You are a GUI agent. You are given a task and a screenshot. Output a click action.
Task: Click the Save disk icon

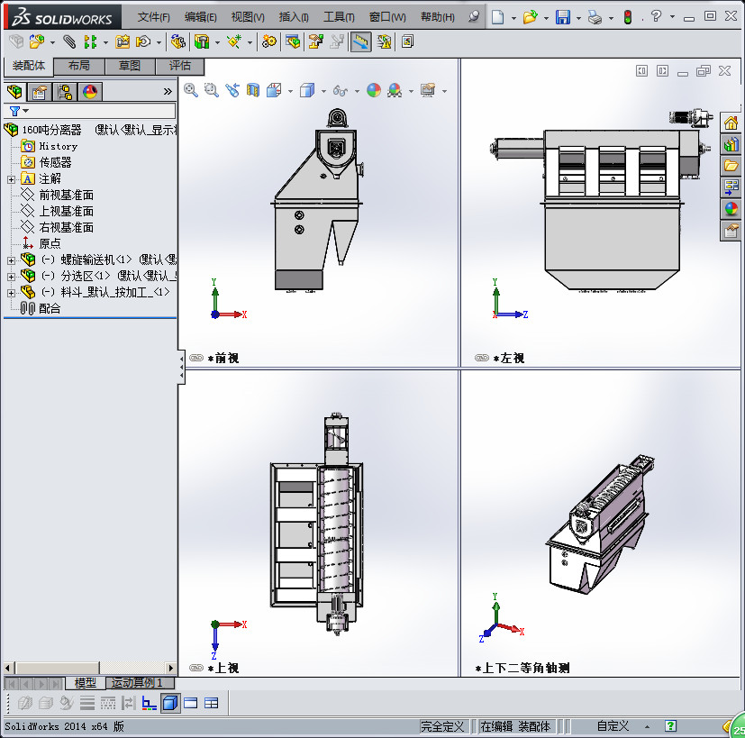pyautogui.click(x=563, y=17)
